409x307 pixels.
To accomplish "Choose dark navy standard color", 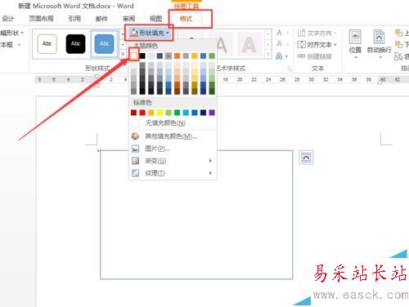I will click(203, 113).
